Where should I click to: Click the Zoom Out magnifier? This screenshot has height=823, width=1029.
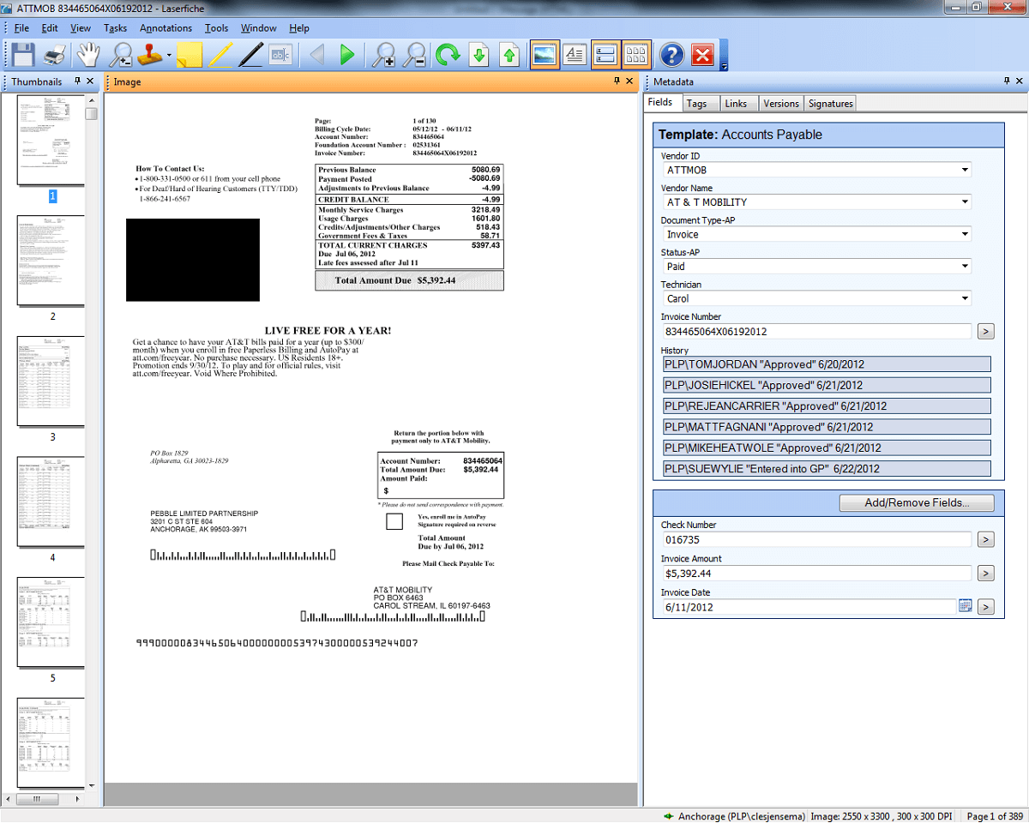pyautogui.click(x=414, y=55)
